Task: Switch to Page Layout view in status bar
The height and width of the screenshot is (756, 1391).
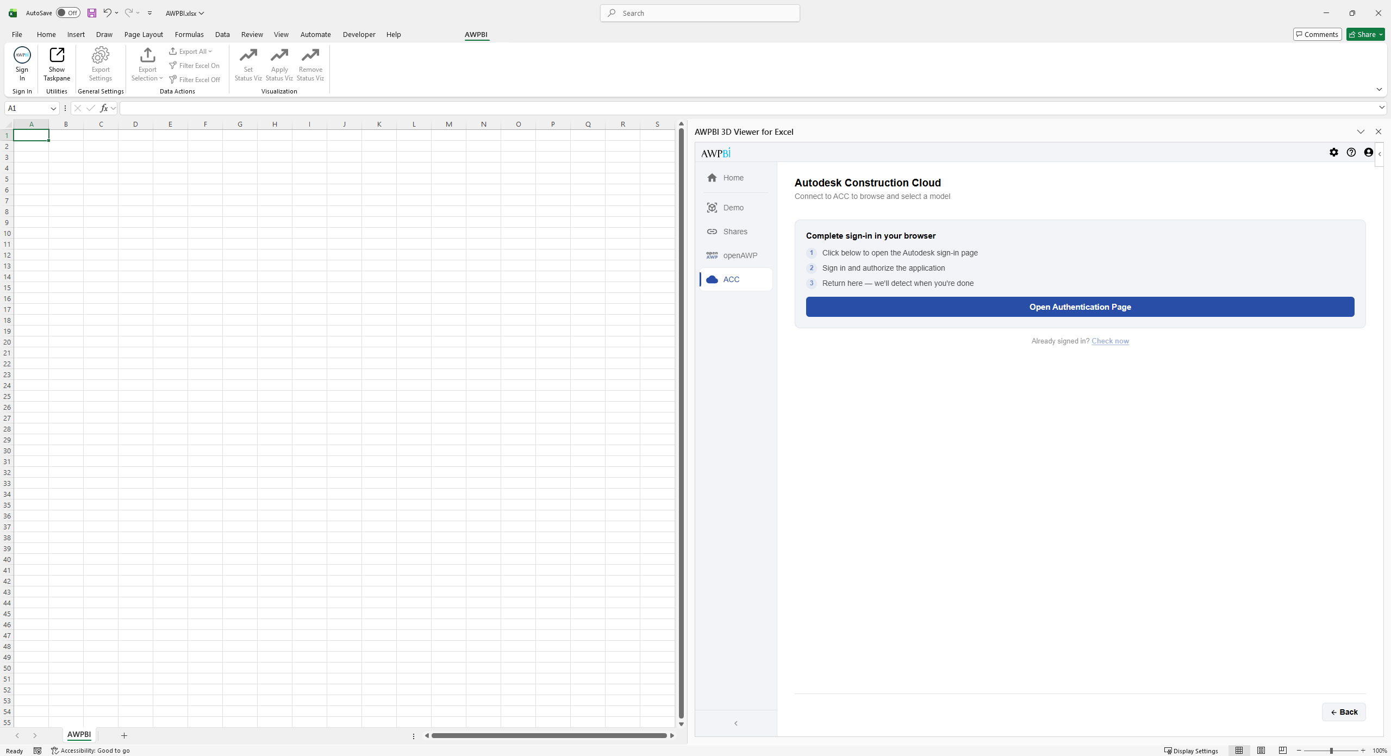Action: (1261, 751)
